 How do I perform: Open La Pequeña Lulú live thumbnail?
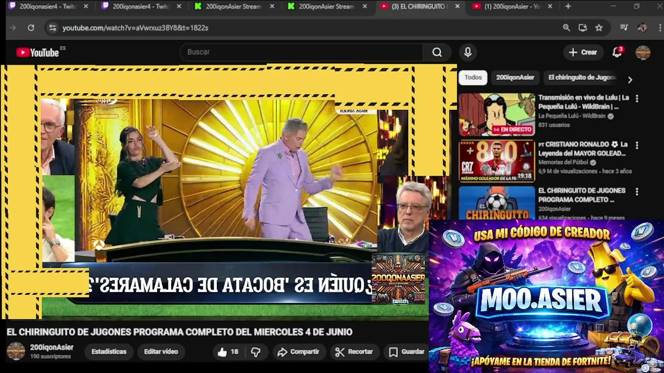[x=496, y=114]
